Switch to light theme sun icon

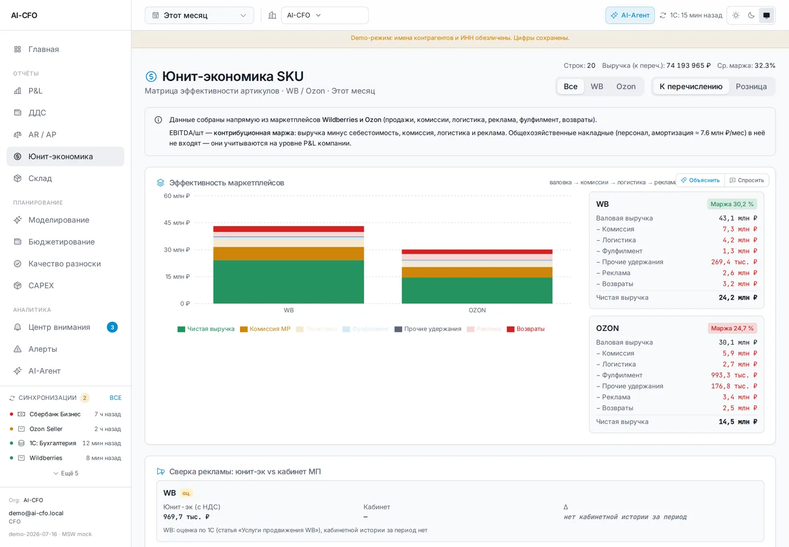pos(736,15)
